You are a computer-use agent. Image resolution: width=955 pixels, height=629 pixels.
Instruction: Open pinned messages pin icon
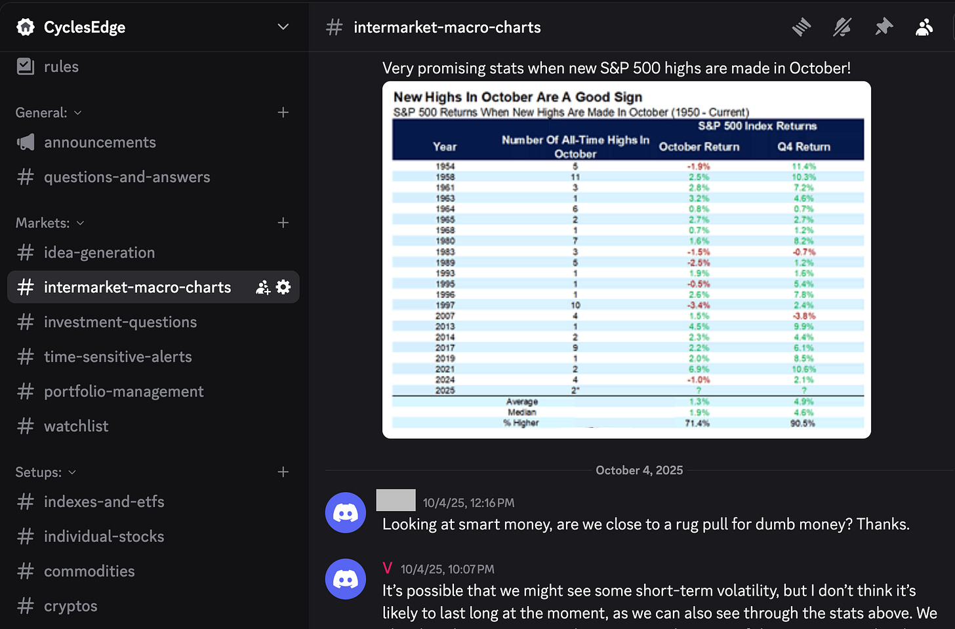(x=884, y=27)
